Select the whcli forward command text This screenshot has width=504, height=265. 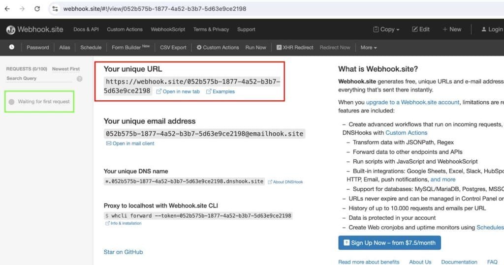(198, 216)
